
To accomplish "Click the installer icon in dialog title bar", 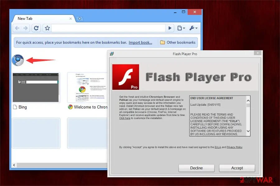I will [x=112, y=54].
